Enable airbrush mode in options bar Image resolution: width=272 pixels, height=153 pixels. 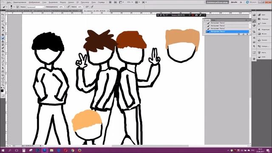[x=87, y=7]
